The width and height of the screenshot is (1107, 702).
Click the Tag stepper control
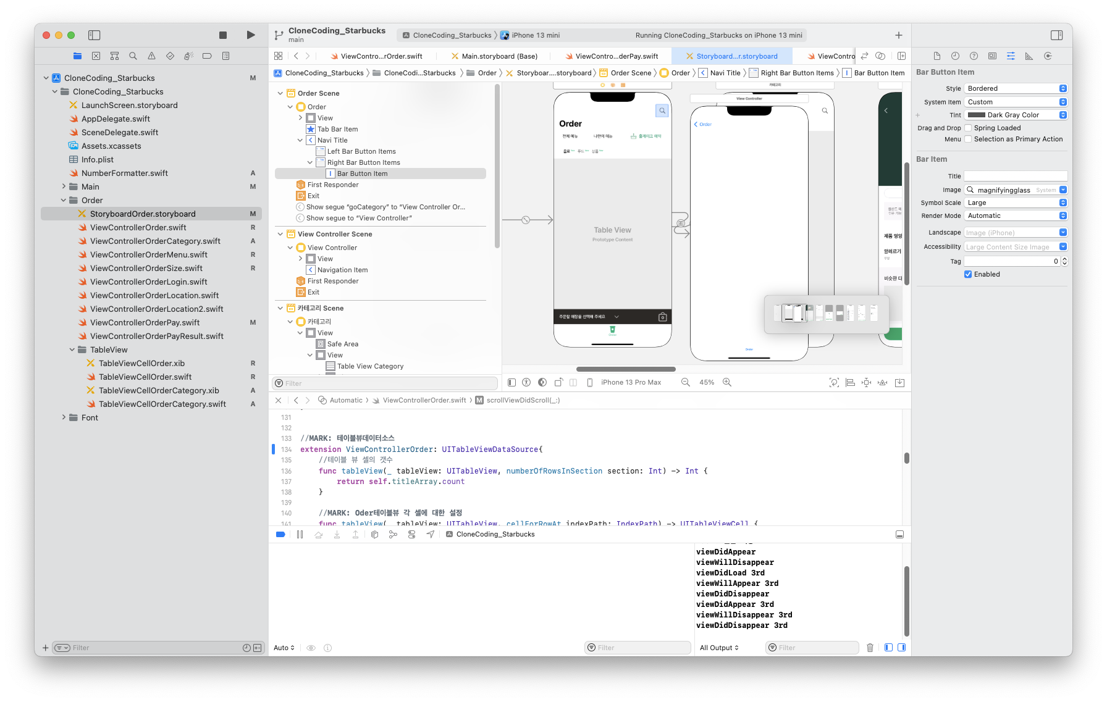[1064, 261]
